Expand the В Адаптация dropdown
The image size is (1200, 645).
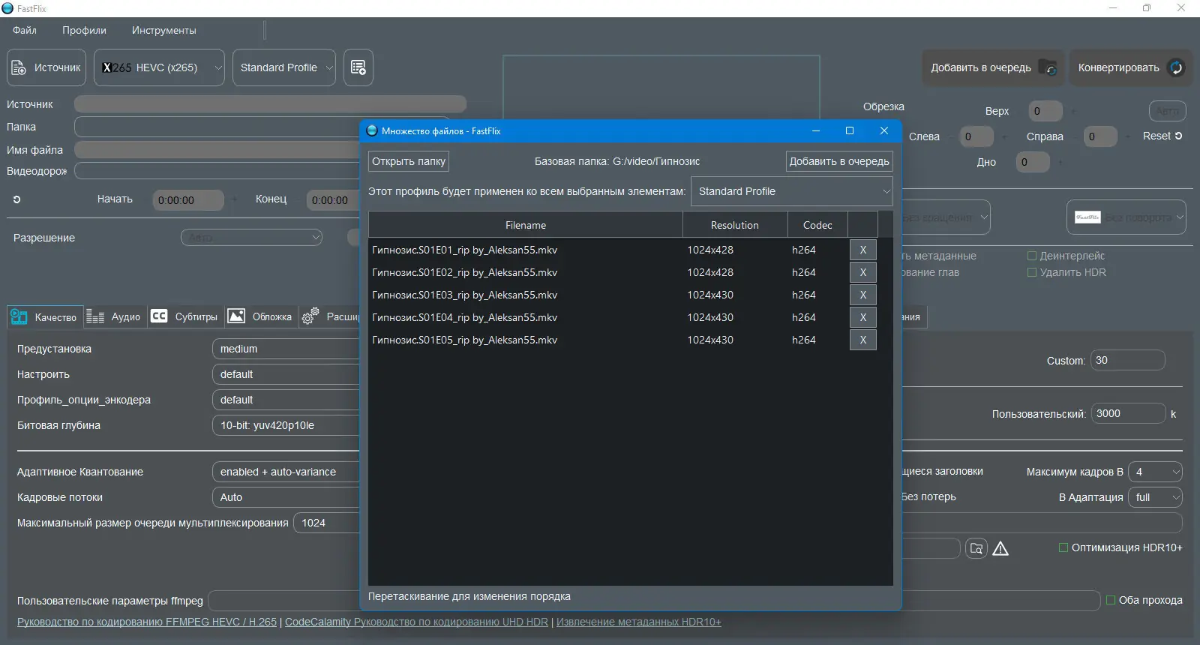click(1156, 497)
